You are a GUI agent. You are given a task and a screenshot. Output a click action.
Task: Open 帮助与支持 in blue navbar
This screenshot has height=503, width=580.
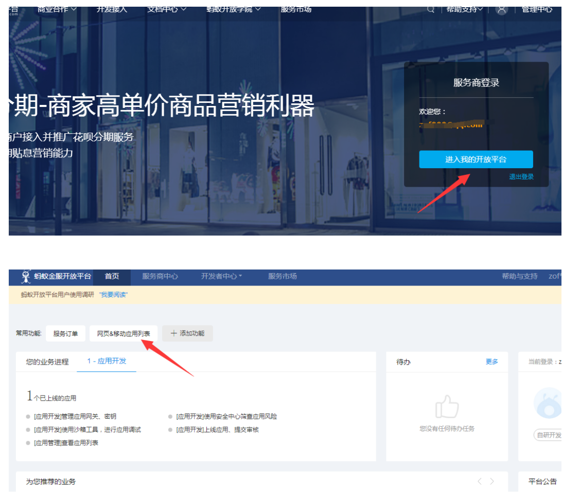(519, 277)
